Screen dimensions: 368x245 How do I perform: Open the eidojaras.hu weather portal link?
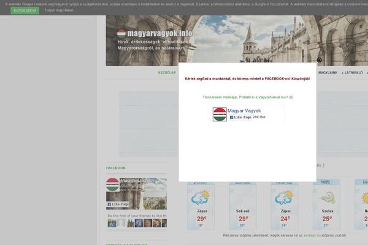click(312, 235)
